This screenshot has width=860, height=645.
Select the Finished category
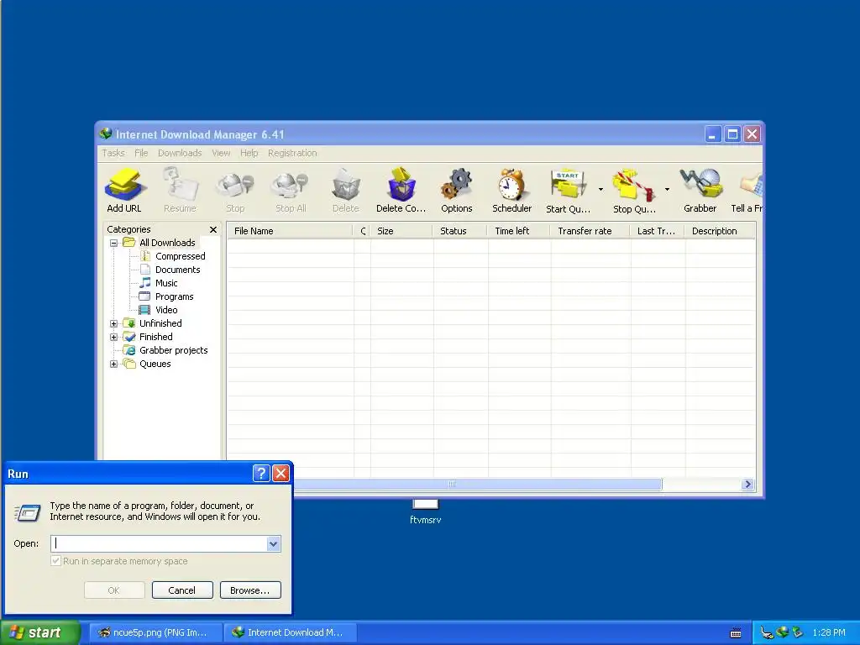(155, 337)
